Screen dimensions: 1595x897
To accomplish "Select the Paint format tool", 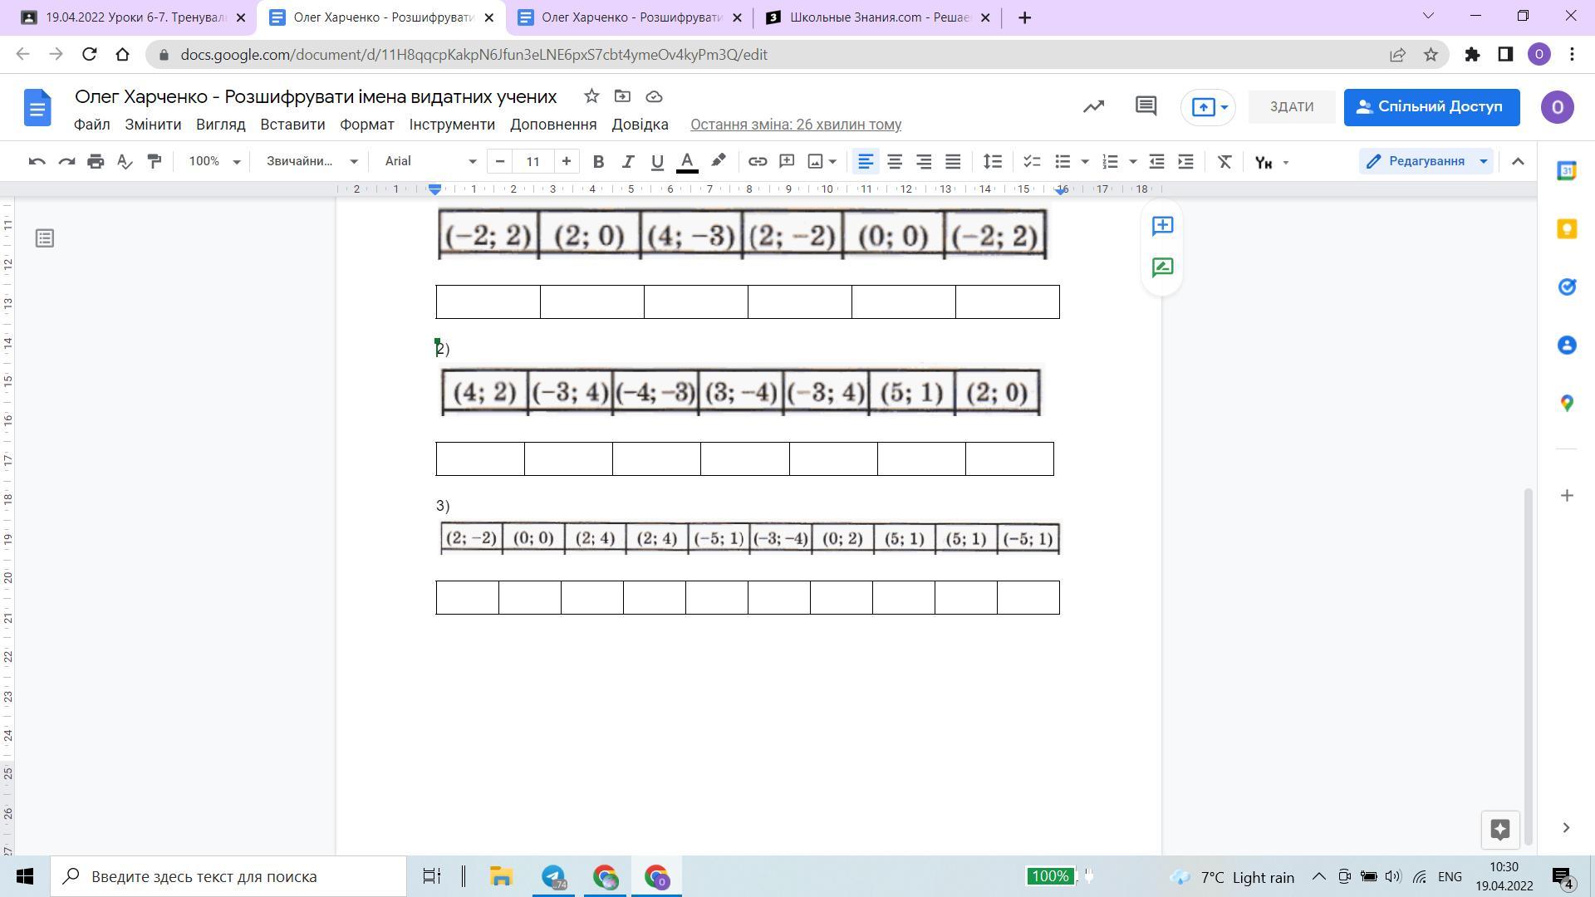I will (x=155, y=161).
